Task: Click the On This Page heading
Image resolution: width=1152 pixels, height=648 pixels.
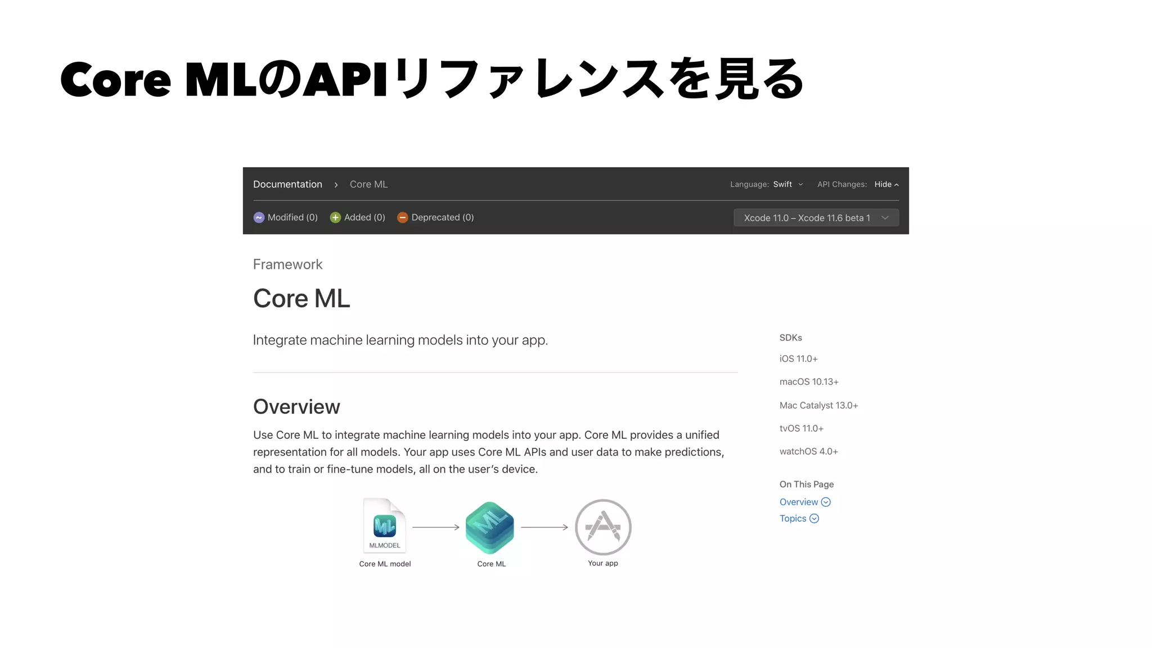Action: pyautogui.click(x=807, y=484)
